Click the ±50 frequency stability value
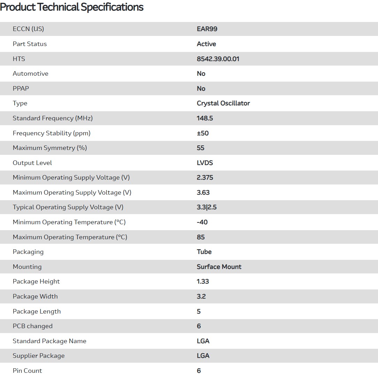The image size is (378, 377). (x=202, y=133)
